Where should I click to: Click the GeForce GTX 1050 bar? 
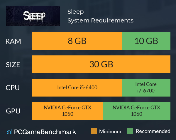coord(67,111)
